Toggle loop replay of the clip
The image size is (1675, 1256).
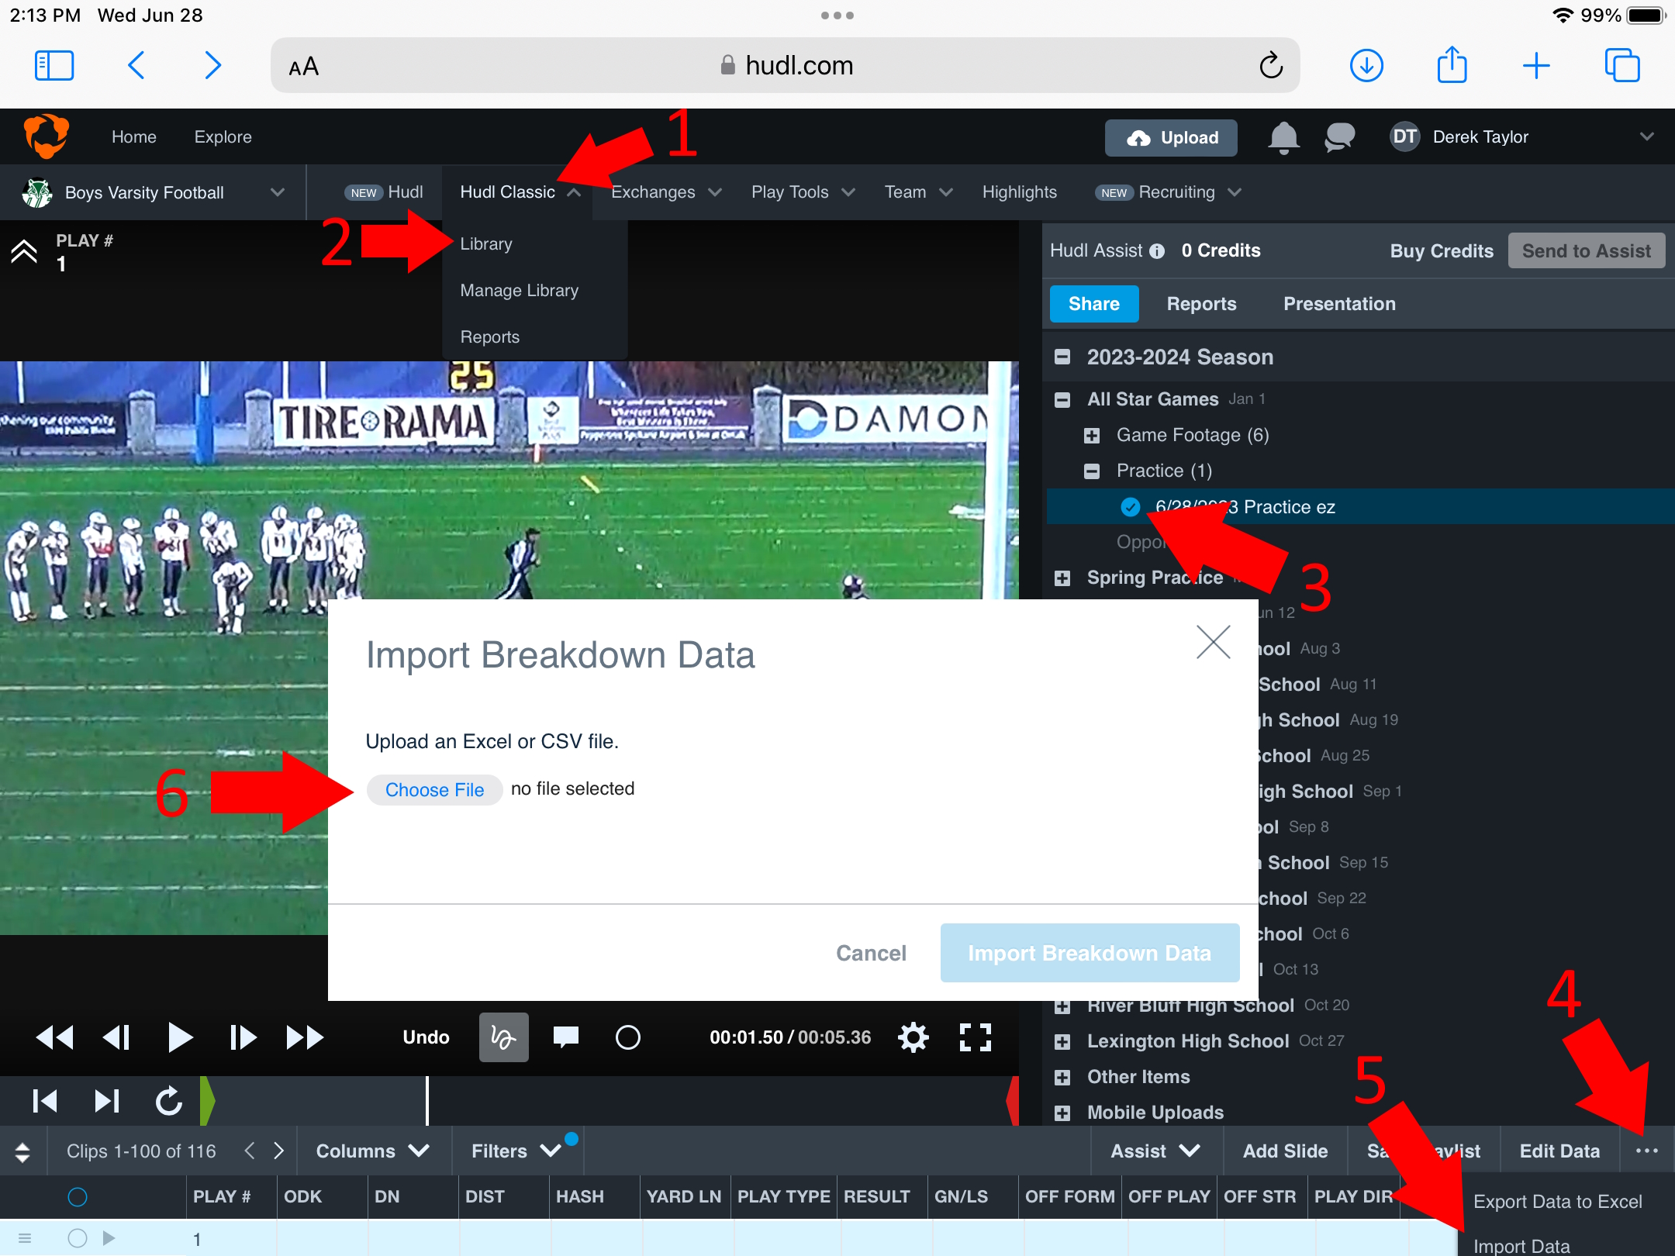[168, 1101]
